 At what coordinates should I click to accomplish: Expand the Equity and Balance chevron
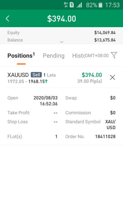pyautogui.click(x=61, y=42)
